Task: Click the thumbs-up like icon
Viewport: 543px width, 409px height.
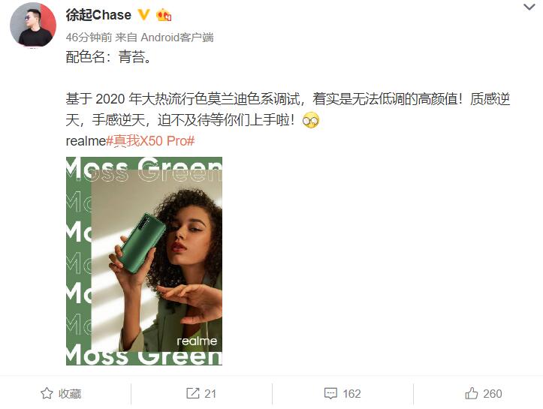Action: pyautogui.click(x=472, y=393)
